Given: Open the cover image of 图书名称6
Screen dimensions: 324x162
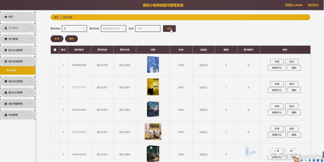Looking at the screenshot, I should (153, 109).
